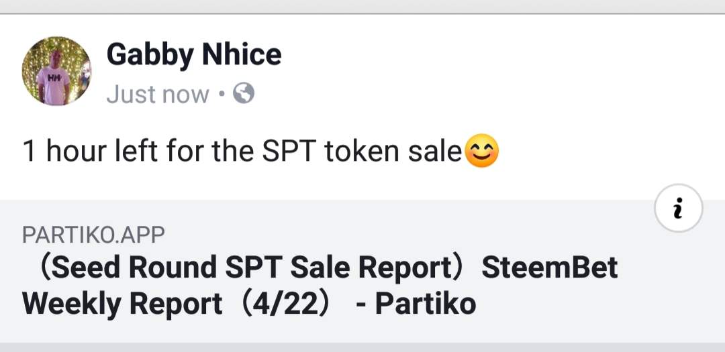Click the Gabby Nhice author name
This screenshot has width=725, height=352.
pyautogui.click(x=193, y=54)
